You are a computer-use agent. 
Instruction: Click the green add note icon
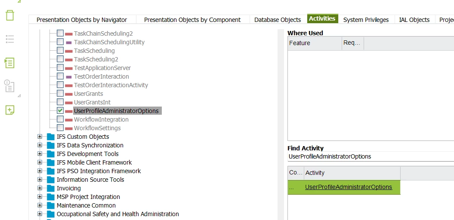click(x=9, y=110)
